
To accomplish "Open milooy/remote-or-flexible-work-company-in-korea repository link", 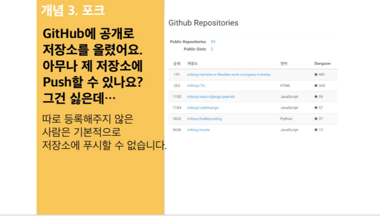I will coord(228,75).
